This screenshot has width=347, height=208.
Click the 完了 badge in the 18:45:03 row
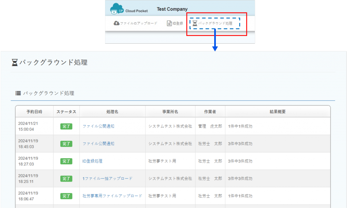coord(66,144)
